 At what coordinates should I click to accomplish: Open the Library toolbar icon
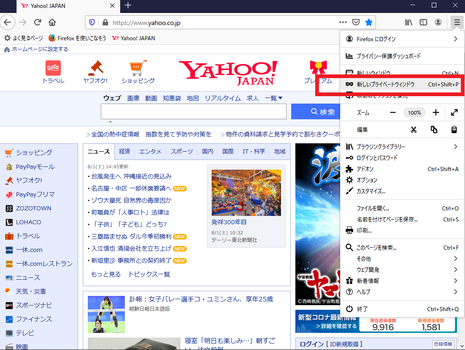click(x=409, y=22)
